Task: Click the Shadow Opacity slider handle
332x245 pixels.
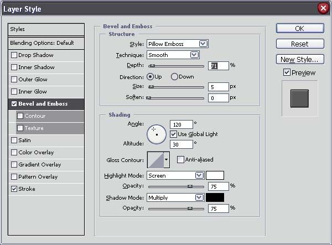Action: click(x=190, y=208)
